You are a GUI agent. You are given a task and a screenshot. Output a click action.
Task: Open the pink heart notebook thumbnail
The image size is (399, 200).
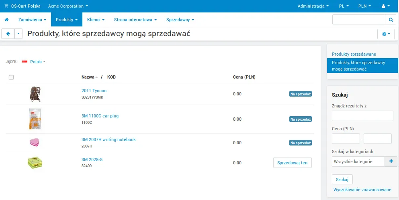35,143
